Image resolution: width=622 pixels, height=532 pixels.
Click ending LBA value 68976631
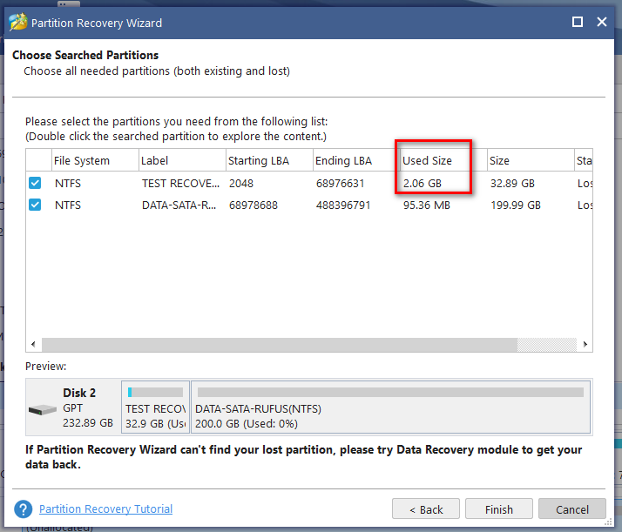(x=340, y=183)
